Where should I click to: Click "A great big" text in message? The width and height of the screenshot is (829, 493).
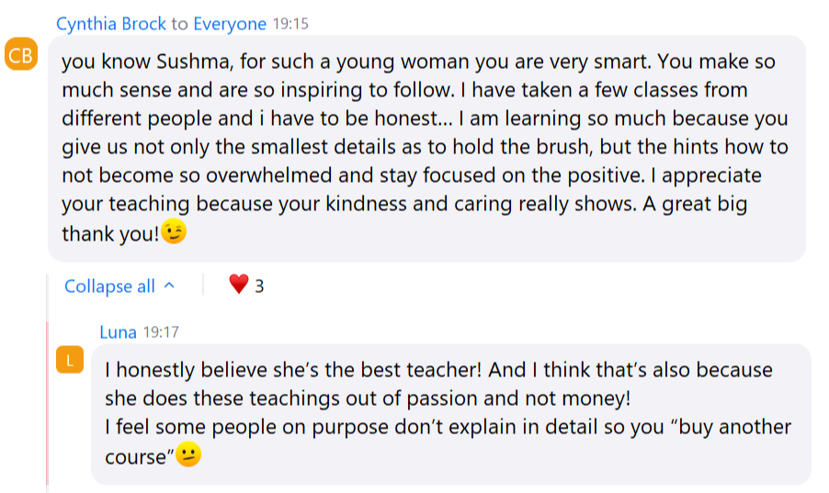695,205
